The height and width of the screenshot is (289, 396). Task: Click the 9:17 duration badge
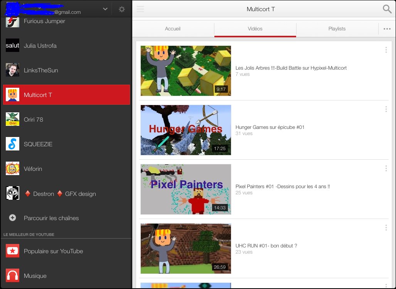[221, 89]
